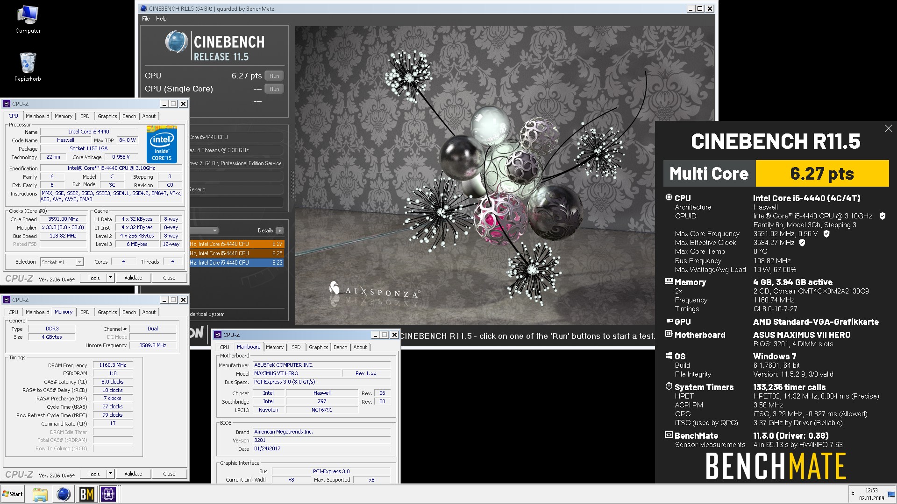Expand Tools dropdown arrow in top CPU-Z
897x504 pixels.
[111, 278]
